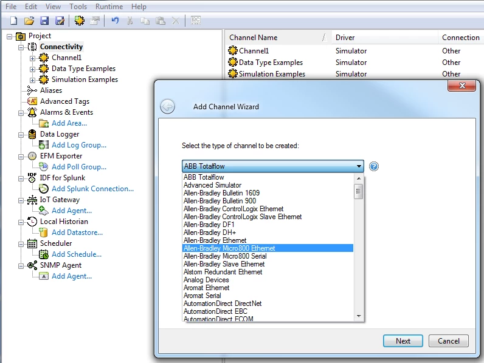Click the Add Splunk Connection... link

(x=92, y=189)
